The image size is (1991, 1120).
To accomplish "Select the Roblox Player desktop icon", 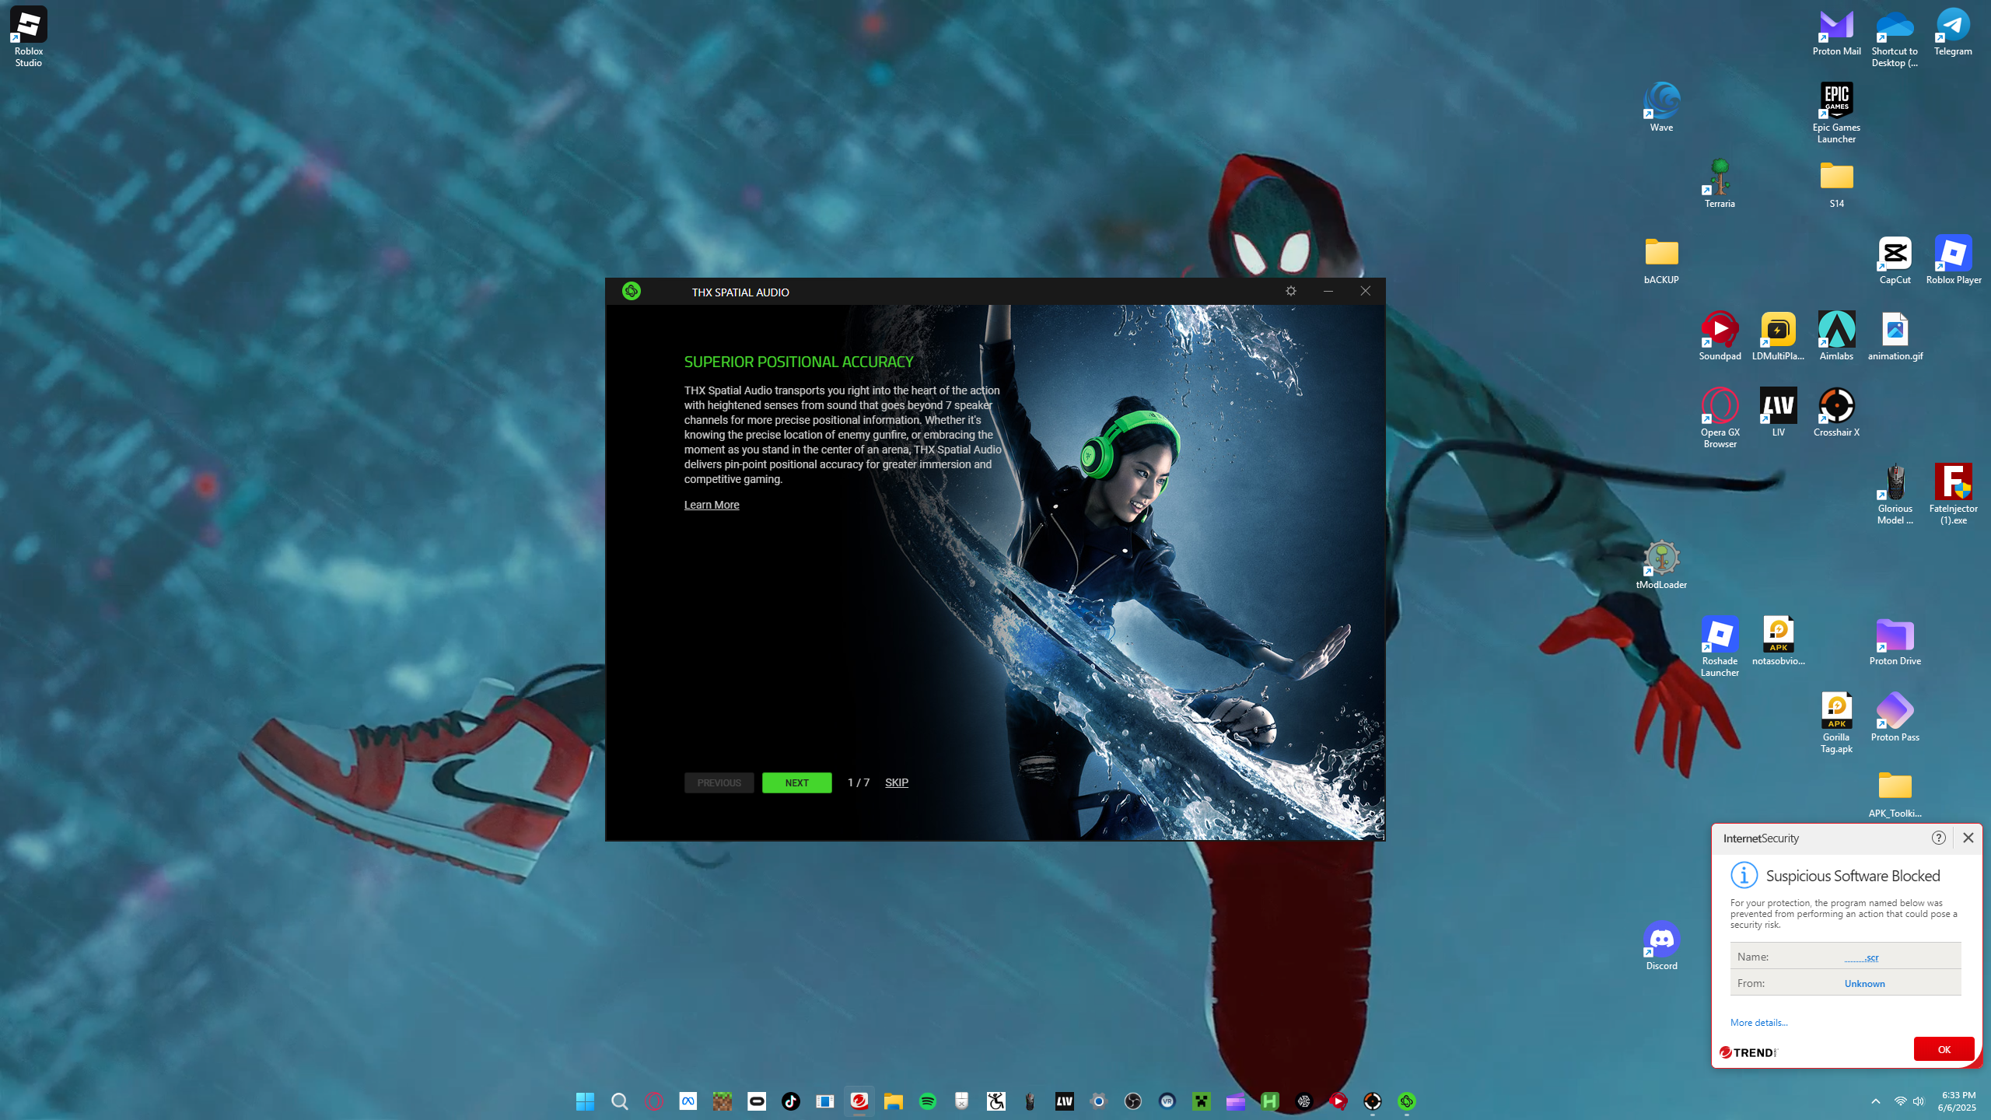I will (1953, 260).
